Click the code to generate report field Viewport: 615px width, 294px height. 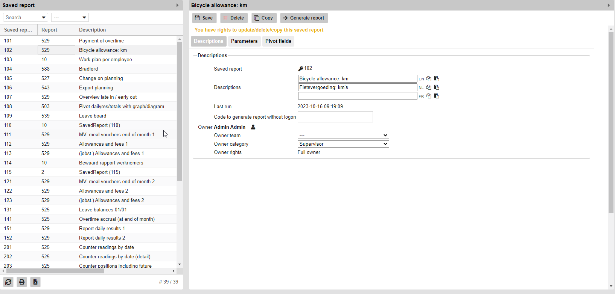[335, 117]
